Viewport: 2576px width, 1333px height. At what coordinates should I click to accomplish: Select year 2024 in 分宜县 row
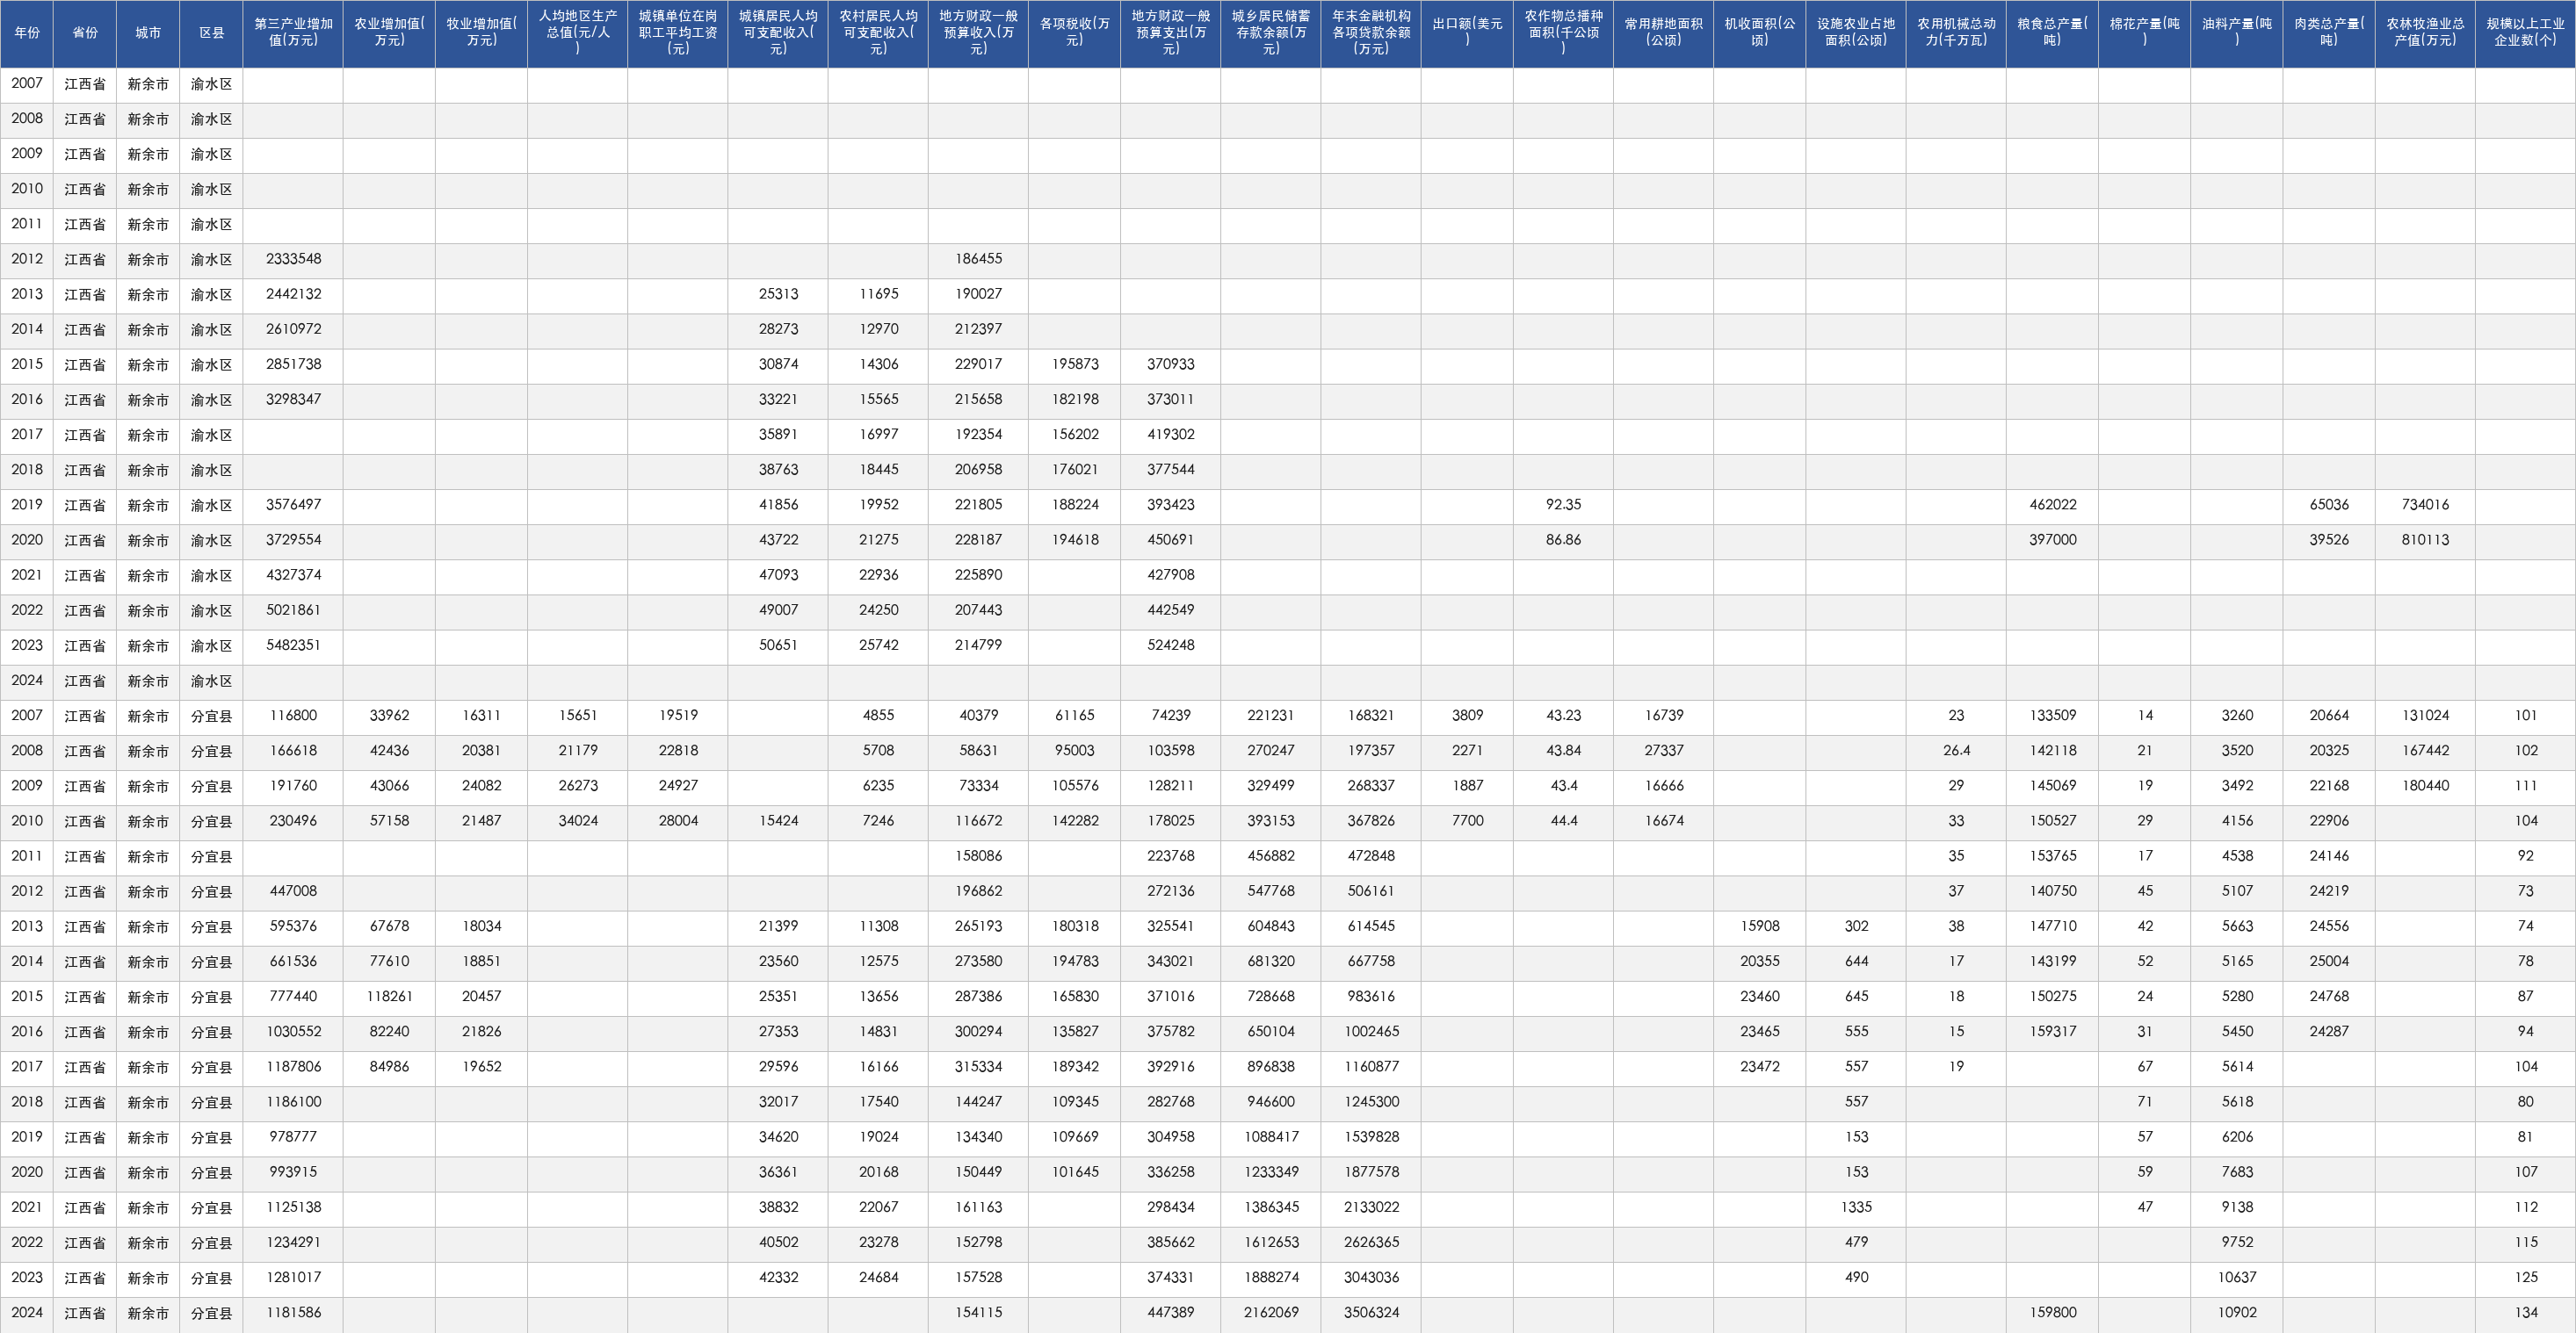pos(27,1313)
